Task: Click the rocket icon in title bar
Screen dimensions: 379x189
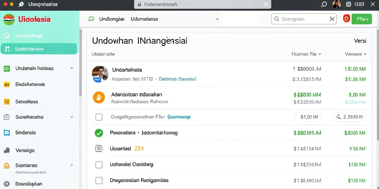Action: click(21, 4)
